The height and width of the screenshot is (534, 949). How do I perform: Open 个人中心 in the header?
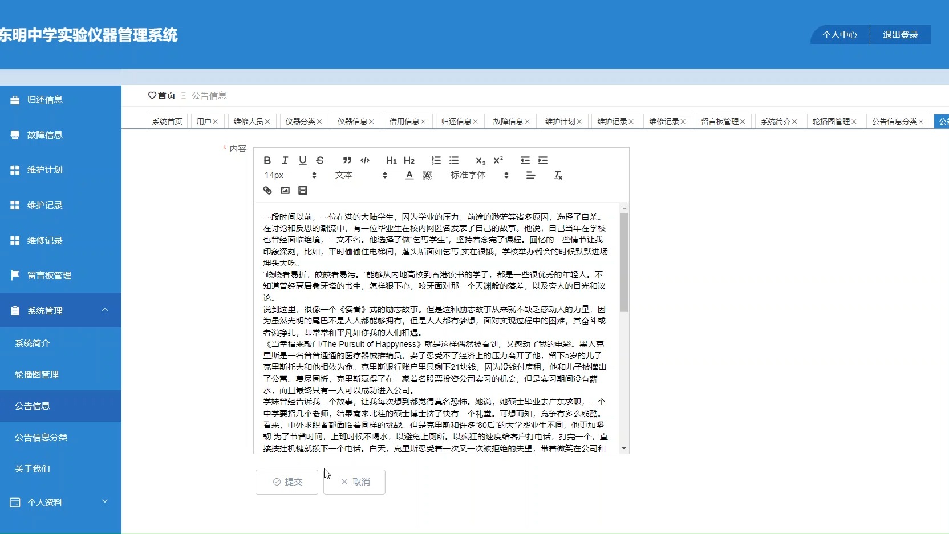(x=839, y=35)
